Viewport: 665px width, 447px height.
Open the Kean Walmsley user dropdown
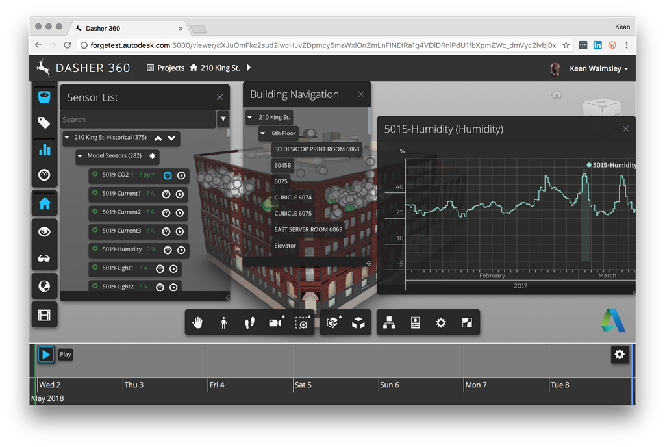597,68
